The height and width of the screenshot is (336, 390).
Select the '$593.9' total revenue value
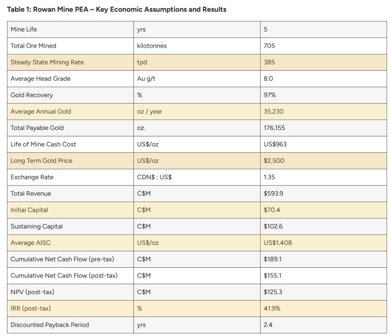273,193
